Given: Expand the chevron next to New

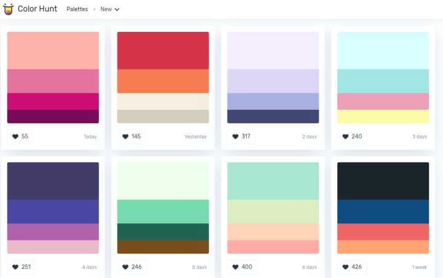Looking at the screenshot, I should click(117, 10).
